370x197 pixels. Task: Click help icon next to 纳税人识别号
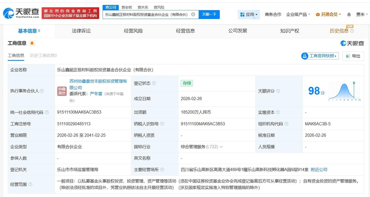[x=162, y=124]
